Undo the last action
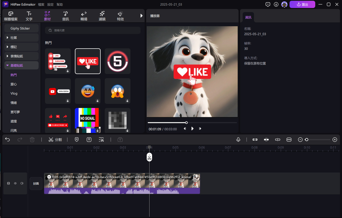 pyautogui.click(x=7, y=140)
